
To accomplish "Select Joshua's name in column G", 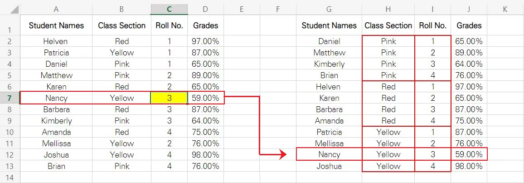I will pyautogui.click(x=329, y=166).
